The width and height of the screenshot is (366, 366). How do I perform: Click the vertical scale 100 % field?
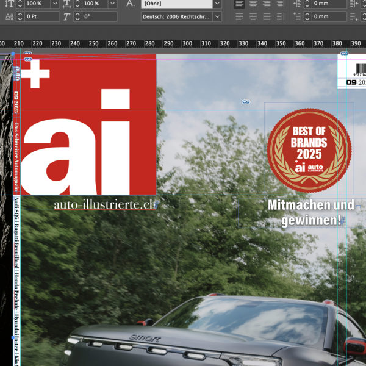(x=38, y=4)
